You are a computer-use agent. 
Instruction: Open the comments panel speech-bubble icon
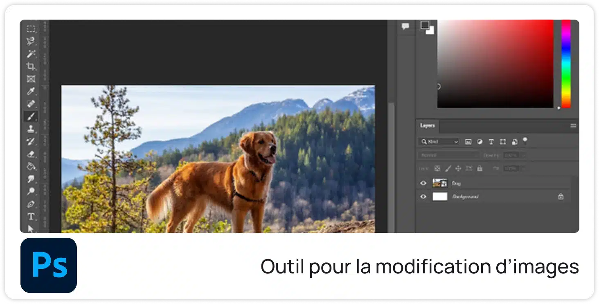point(405,27)
